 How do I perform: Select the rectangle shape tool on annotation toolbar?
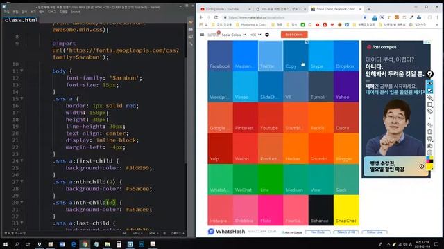(430, 104)
